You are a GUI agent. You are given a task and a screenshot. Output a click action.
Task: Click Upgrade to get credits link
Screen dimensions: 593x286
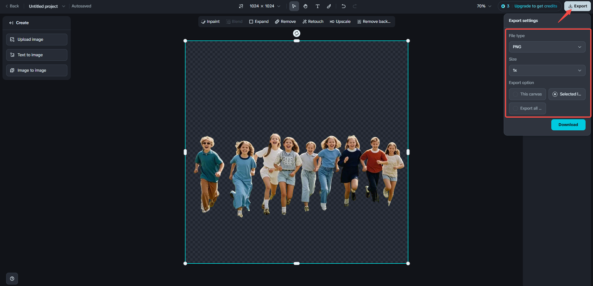click(536, 6)
